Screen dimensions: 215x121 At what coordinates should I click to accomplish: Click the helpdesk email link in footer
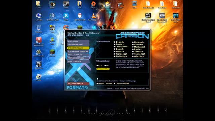[x=140, y=89]
